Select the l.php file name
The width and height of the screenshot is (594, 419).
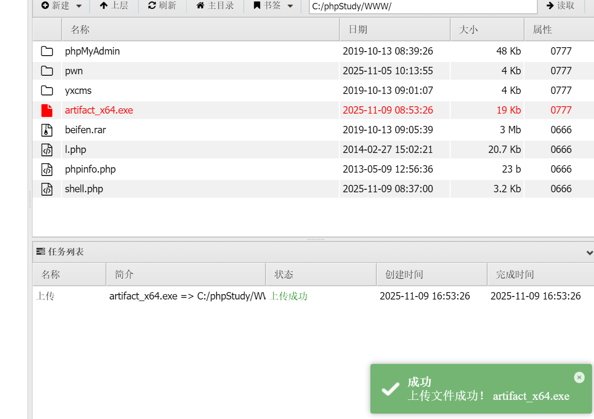click(75, 150)
